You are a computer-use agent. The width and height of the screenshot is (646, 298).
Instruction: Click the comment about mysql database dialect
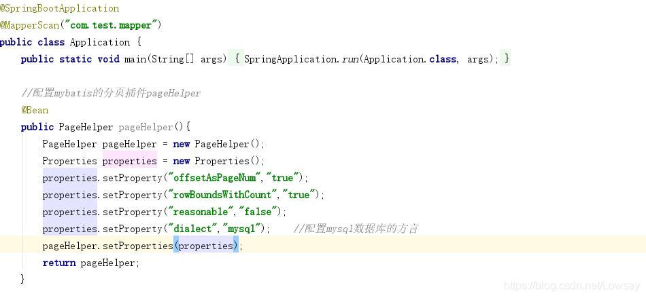click(356, 229)
